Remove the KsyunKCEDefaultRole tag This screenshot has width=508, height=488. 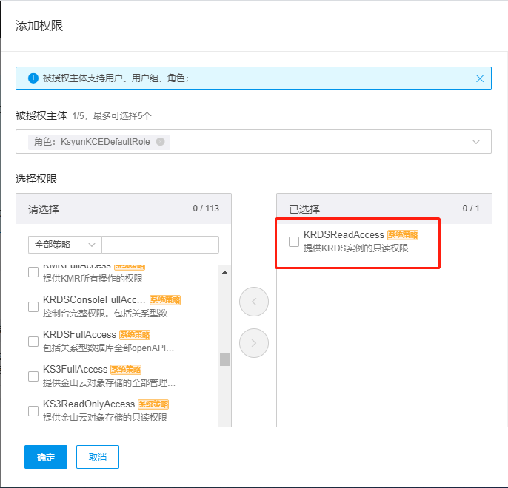tap(160, 142)
